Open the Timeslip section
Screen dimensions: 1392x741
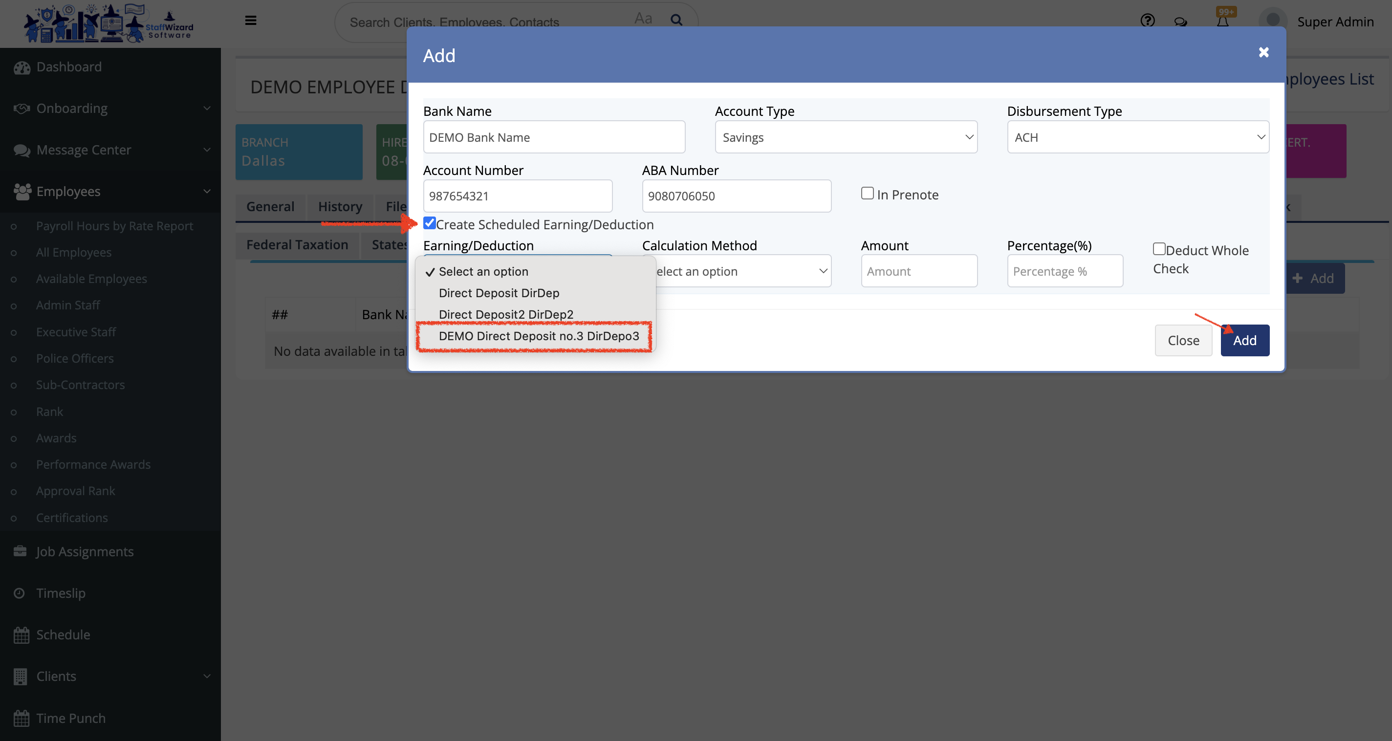[x=61, y=593]
